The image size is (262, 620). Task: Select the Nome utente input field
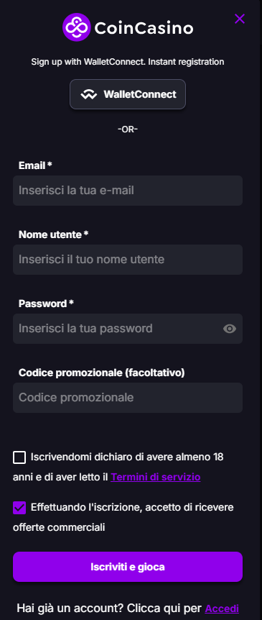point(128,260)
